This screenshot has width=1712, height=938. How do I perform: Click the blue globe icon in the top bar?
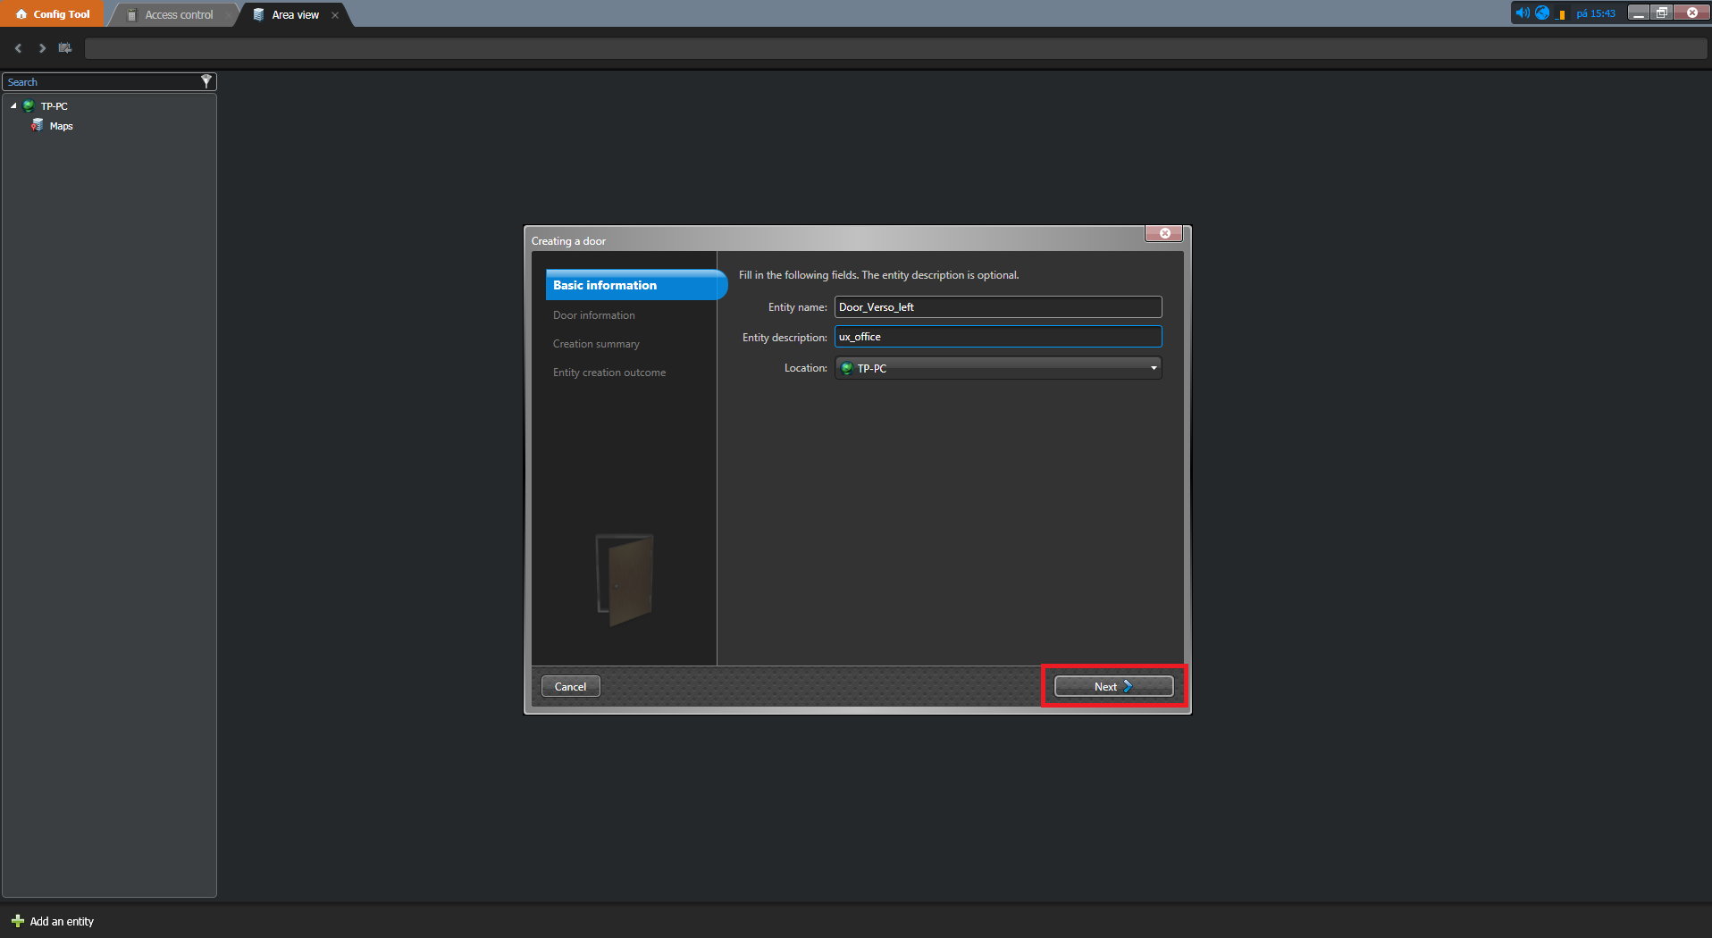1542,13
